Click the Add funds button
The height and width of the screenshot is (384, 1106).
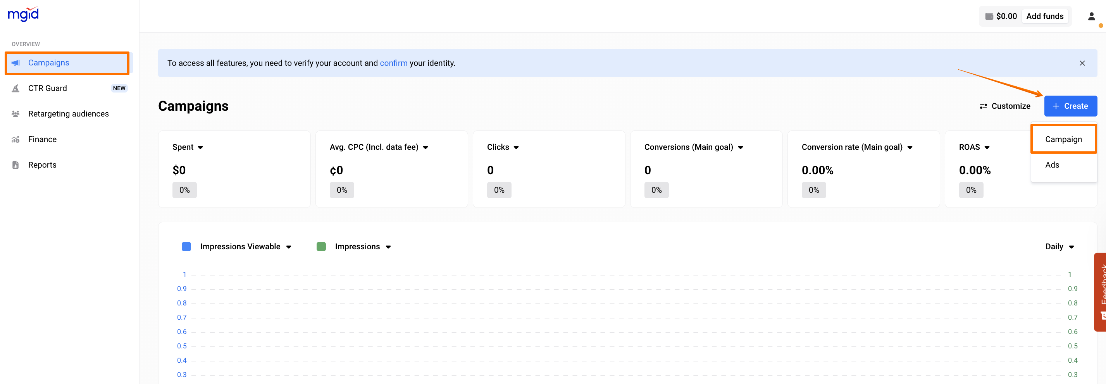(1044, 16)
